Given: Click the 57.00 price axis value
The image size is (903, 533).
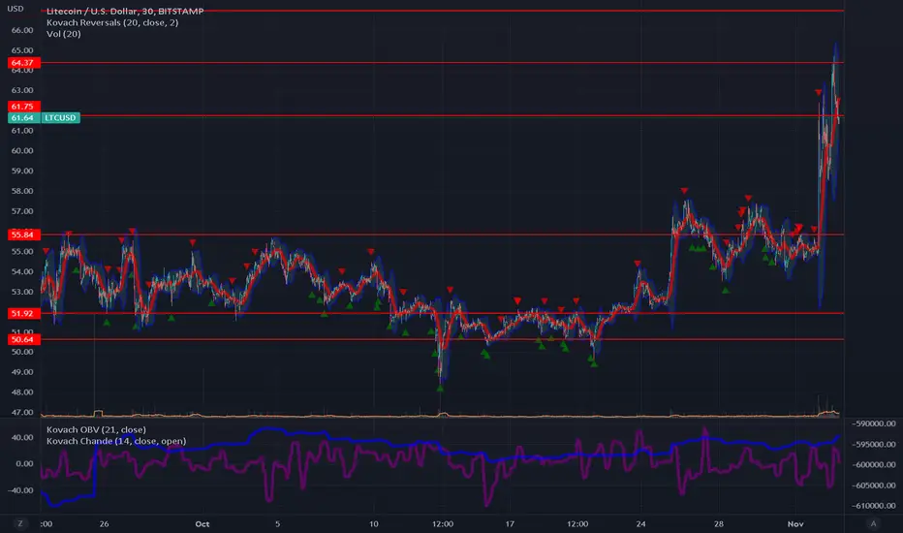Looking at the screenshot, I should click(22, 211).
